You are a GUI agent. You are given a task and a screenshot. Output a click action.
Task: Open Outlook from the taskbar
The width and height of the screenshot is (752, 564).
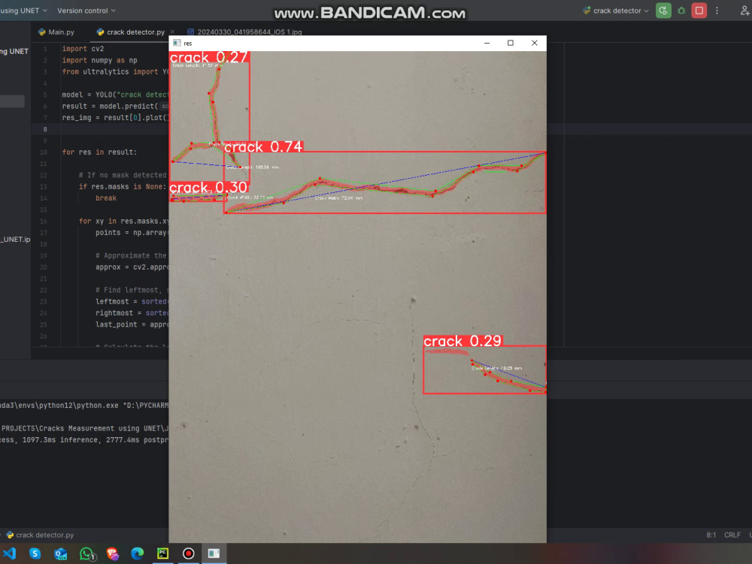[61, 553]
